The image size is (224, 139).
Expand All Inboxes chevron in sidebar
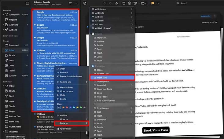(3, 15)
